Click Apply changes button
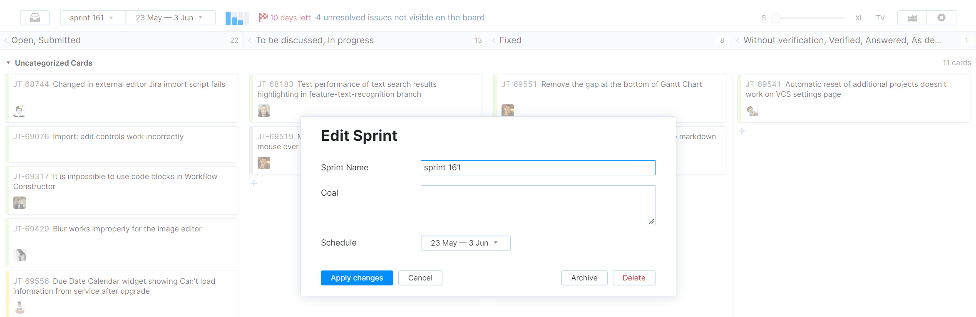The height and width of the screenshot is (317, 976). point(357,278)
